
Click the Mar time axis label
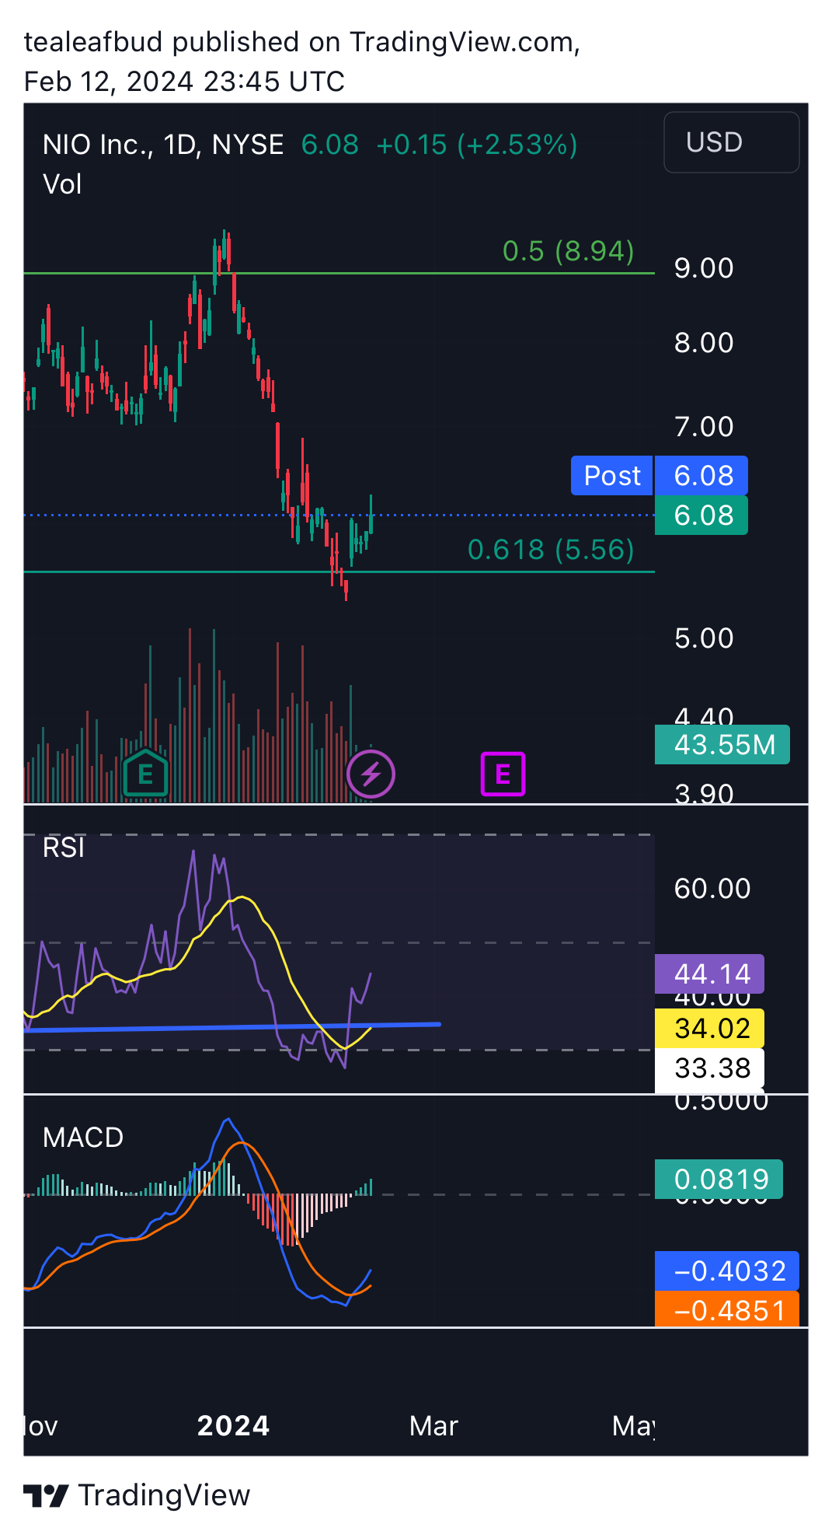pos(433,1426)
